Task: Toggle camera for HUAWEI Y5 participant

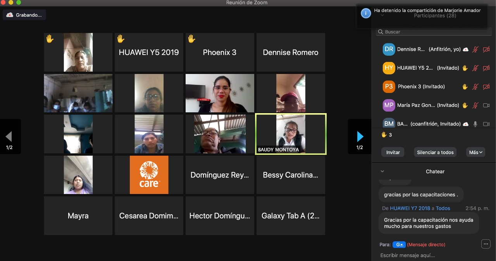Action: point(486,68)
